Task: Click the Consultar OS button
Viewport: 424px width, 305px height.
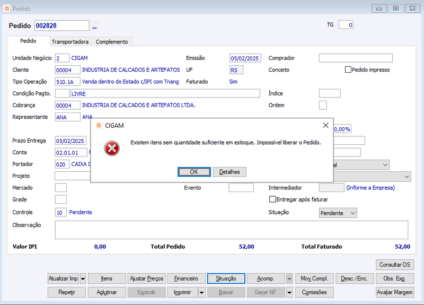Action: tap(395, 265)
